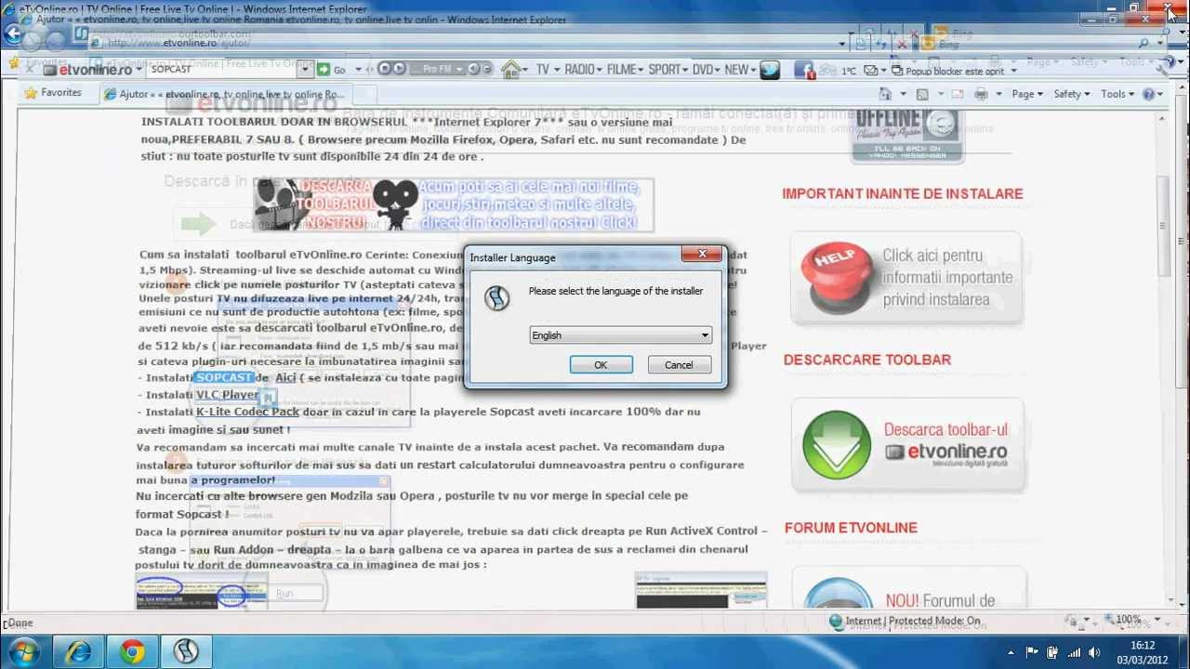Close the Installer Language dialog
1190x669 pixels.
coord(702,254)
